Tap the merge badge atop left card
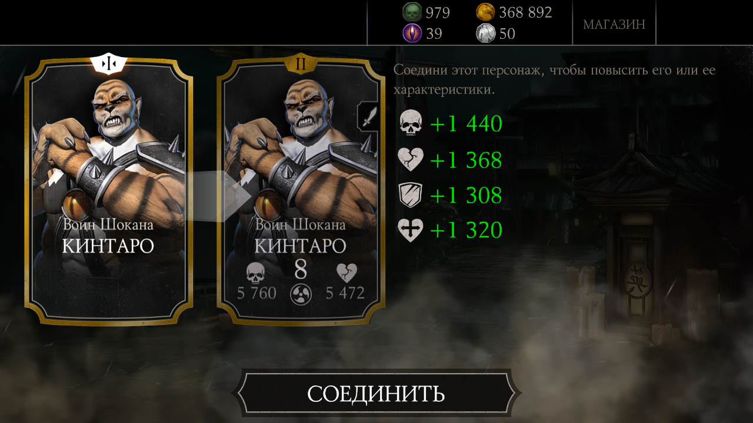 (109, 63)
